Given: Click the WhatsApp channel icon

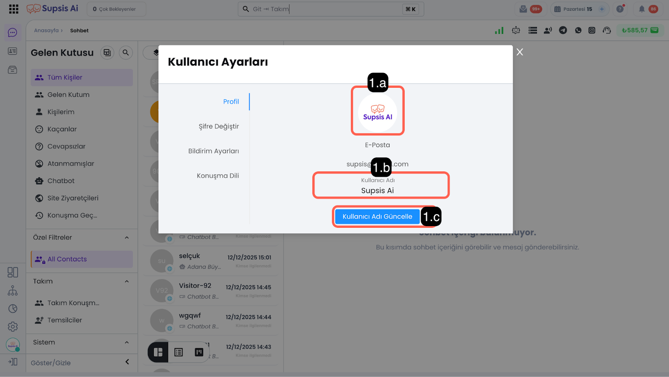Looking at the screenshot, I should click(x=578, y=30).
